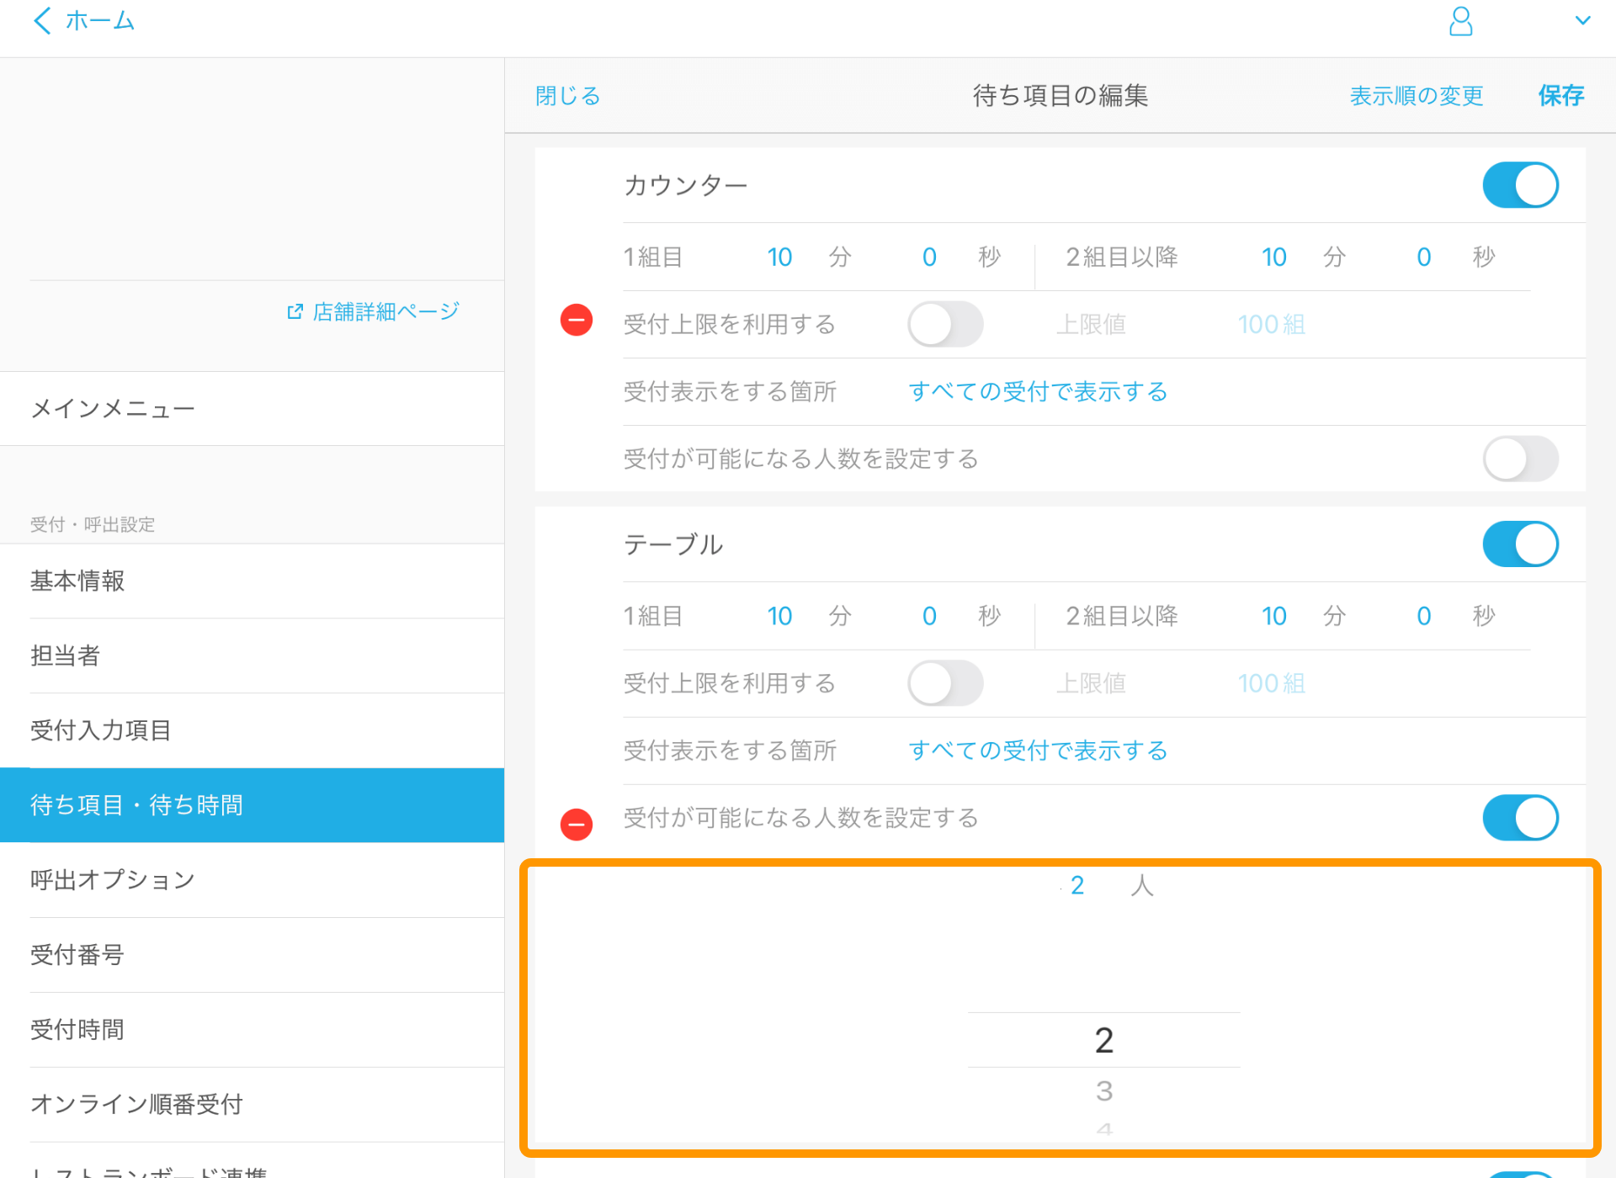Edit カウンター 1組目 seconds value 0
Viewport: 1616px width, 1178px height.
(929, 257)
